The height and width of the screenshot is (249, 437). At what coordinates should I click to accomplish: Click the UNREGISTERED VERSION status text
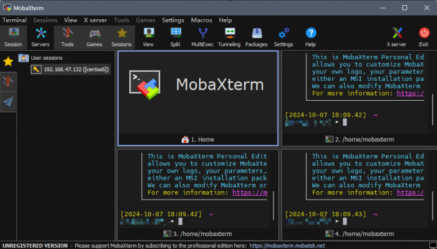[x=35, y=246]
